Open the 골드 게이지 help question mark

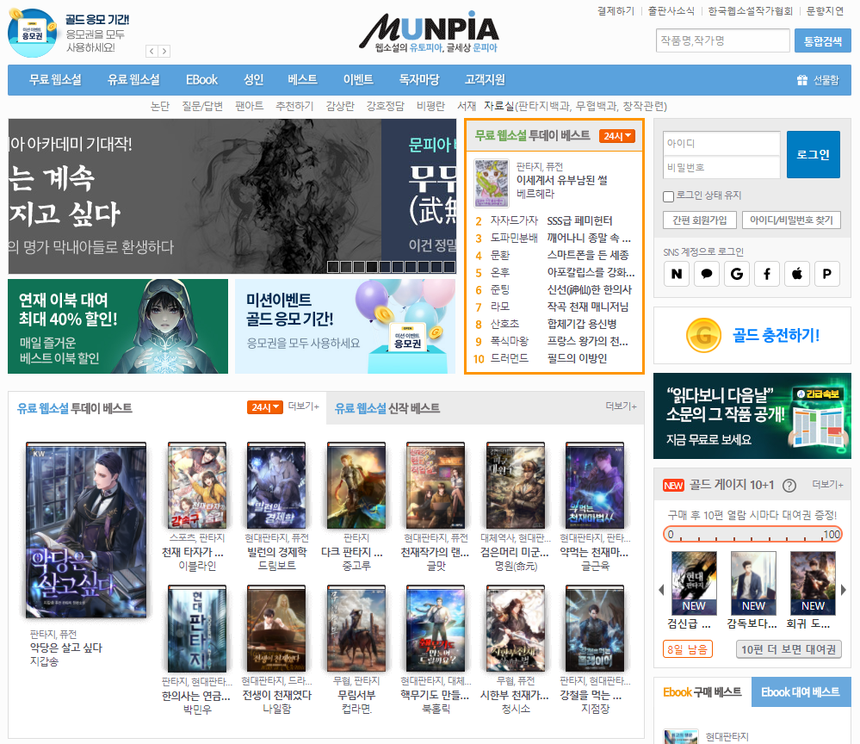point(789,485)
